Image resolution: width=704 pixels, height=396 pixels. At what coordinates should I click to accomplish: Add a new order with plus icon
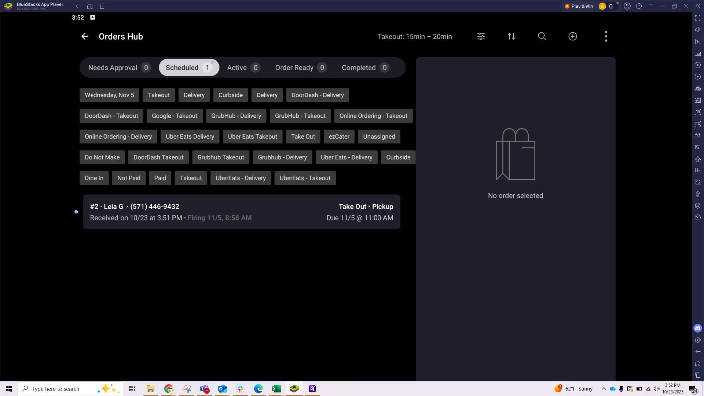(x=572, y=36)
